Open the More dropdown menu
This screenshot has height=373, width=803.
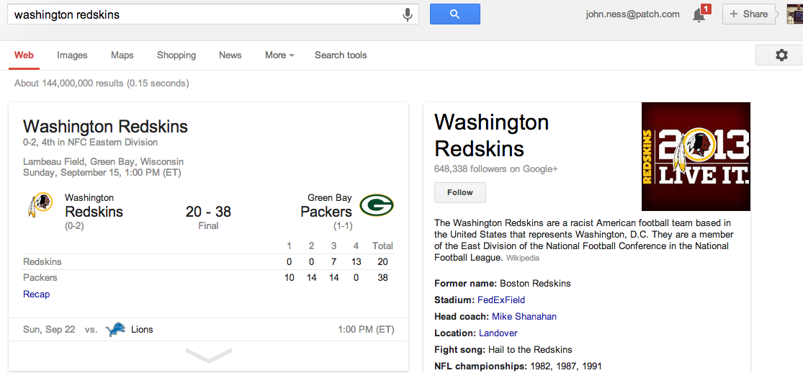tap(279, 55)
